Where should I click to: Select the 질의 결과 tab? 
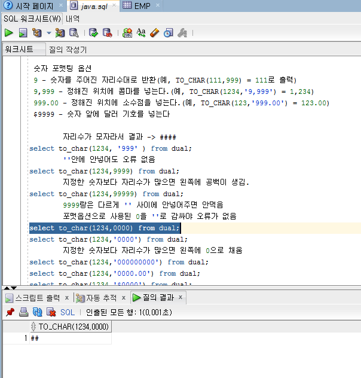[x=158, y=297]
